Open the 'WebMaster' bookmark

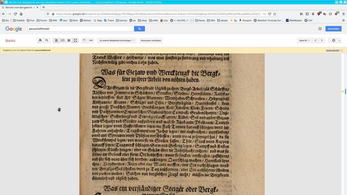click(x=294, y=20)
